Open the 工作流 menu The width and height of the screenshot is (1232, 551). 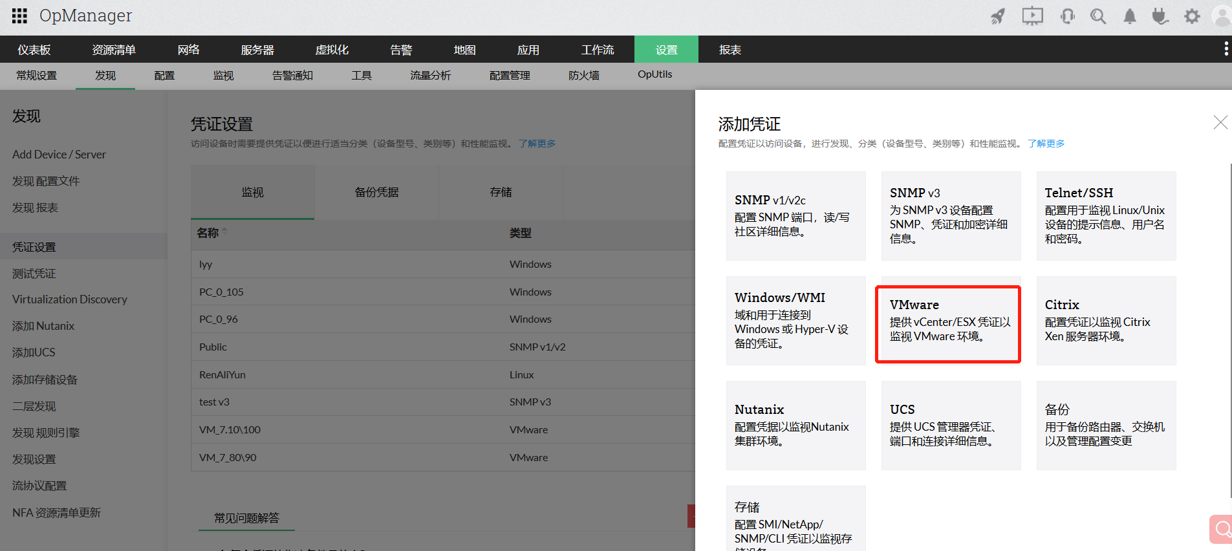click(598, 50)
